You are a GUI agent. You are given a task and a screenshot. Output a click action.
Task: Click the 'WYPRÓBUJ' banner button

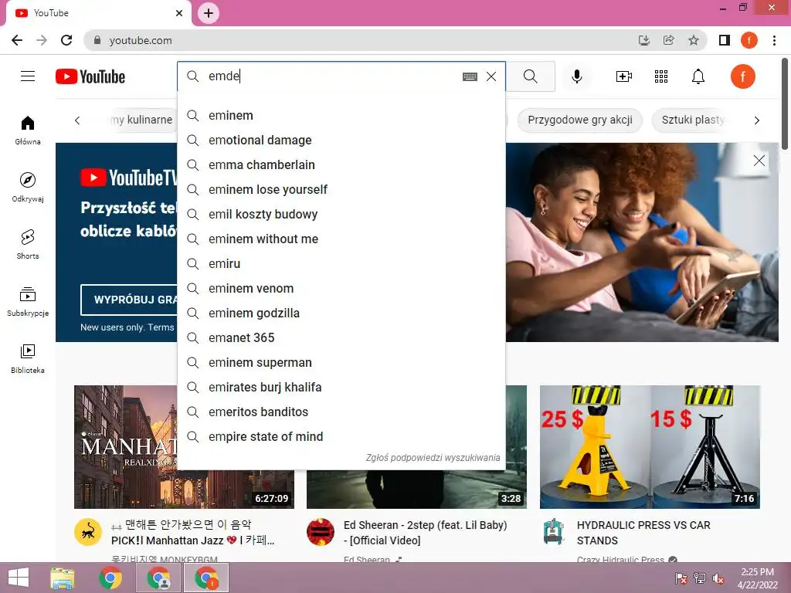click(129, 300)
